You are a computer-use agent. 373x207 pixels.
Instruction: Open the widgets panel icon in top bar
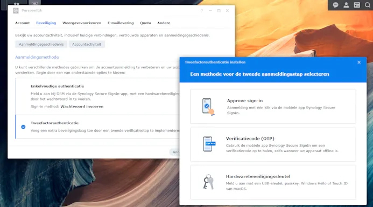(357, 5)
